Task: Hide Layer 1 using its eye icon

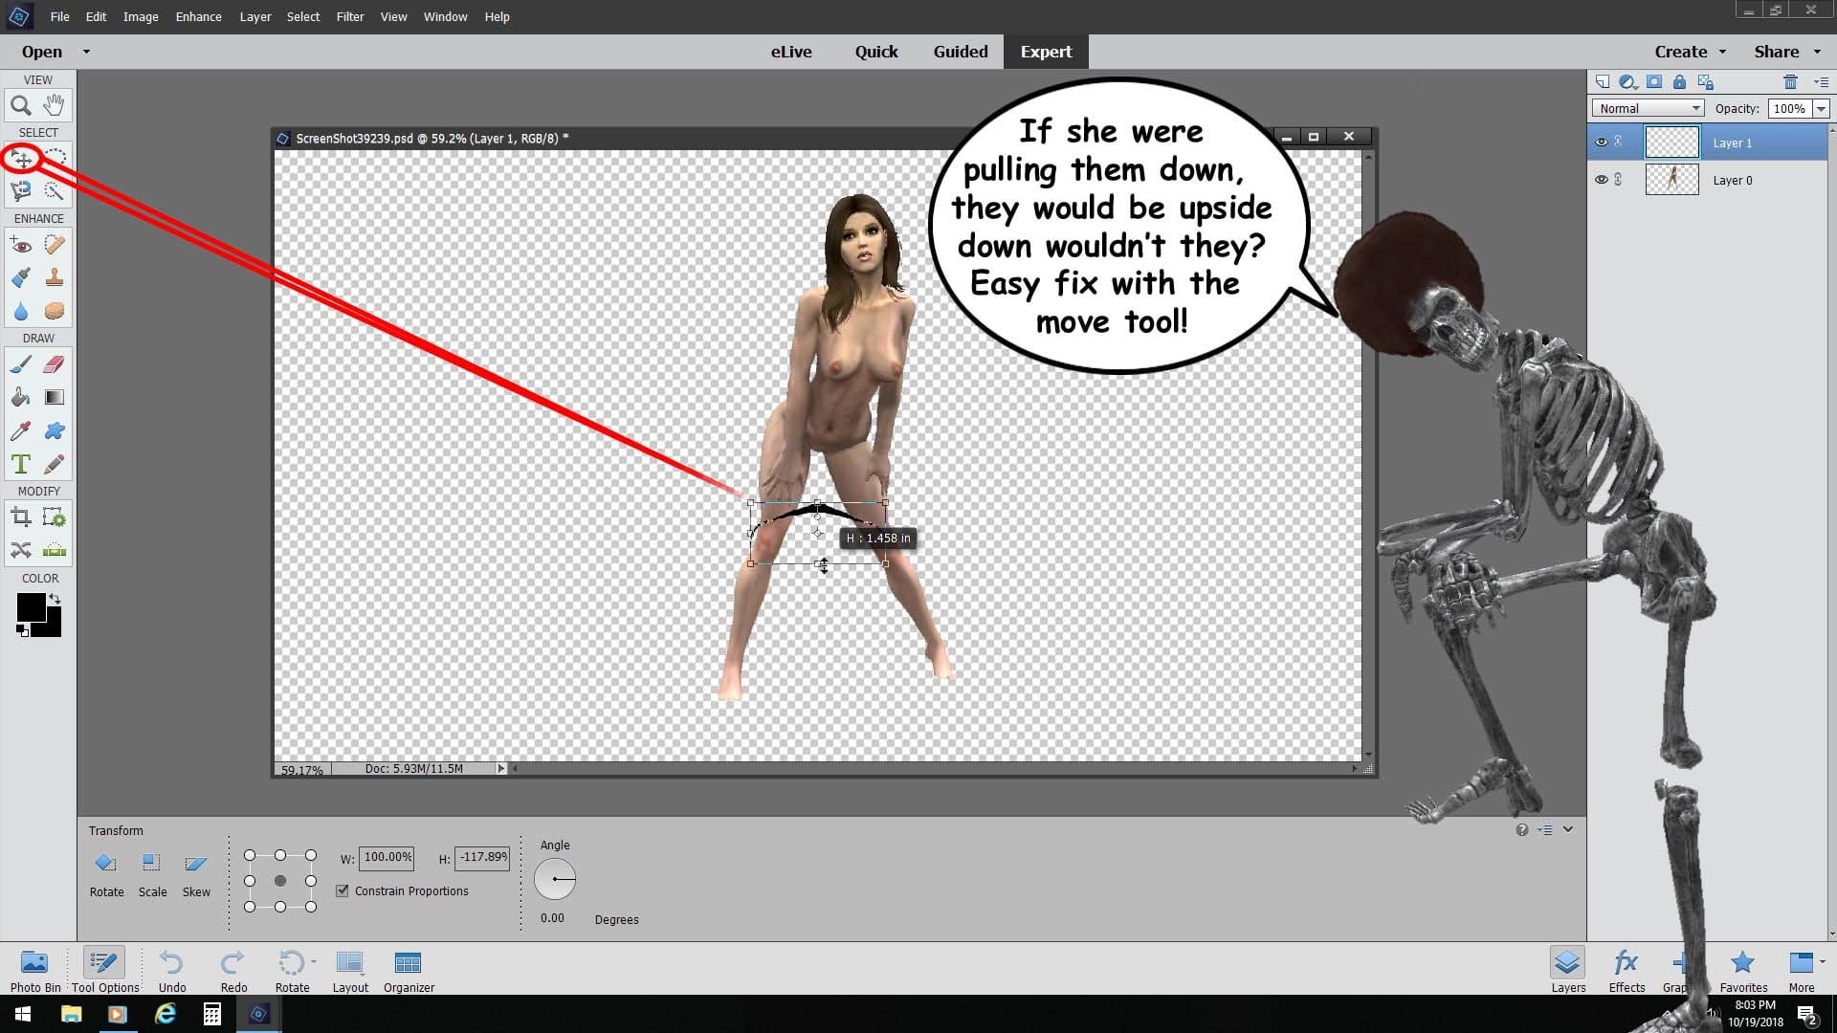Action: [x=1601, y=143]
